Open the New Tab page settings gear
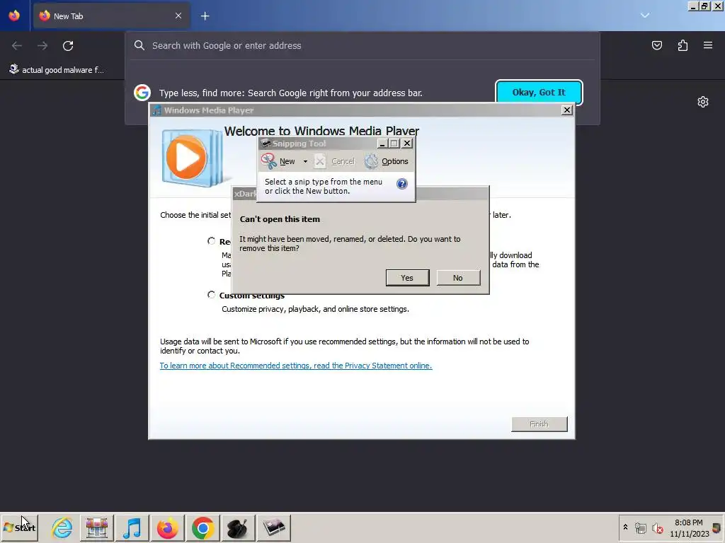This screenshot has width=725, height=543. pos(703,102)
